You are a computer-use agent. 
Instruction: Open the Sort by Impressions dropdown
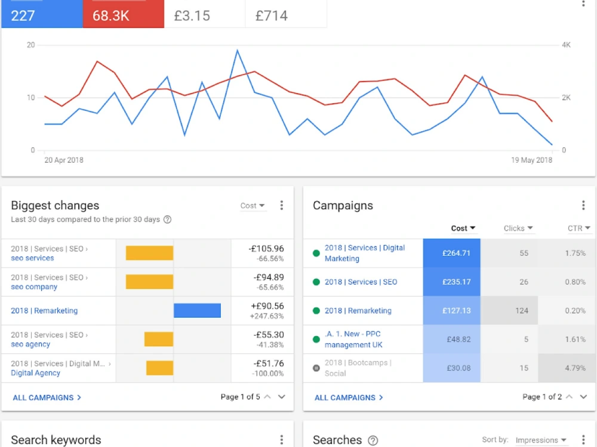(x=541, y=440)
